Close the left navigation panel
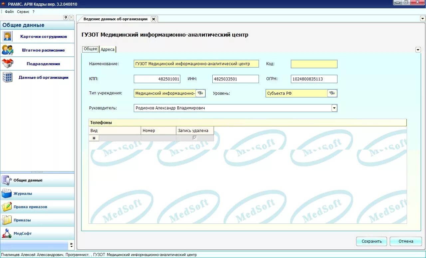The width and height of the screenshot is (426, 258). pyautogui.click(x=71, y=17)
